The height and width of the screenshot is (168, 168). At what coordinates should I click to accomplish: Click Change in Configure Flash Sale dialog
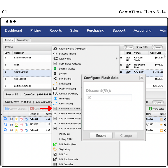point(126,135)
